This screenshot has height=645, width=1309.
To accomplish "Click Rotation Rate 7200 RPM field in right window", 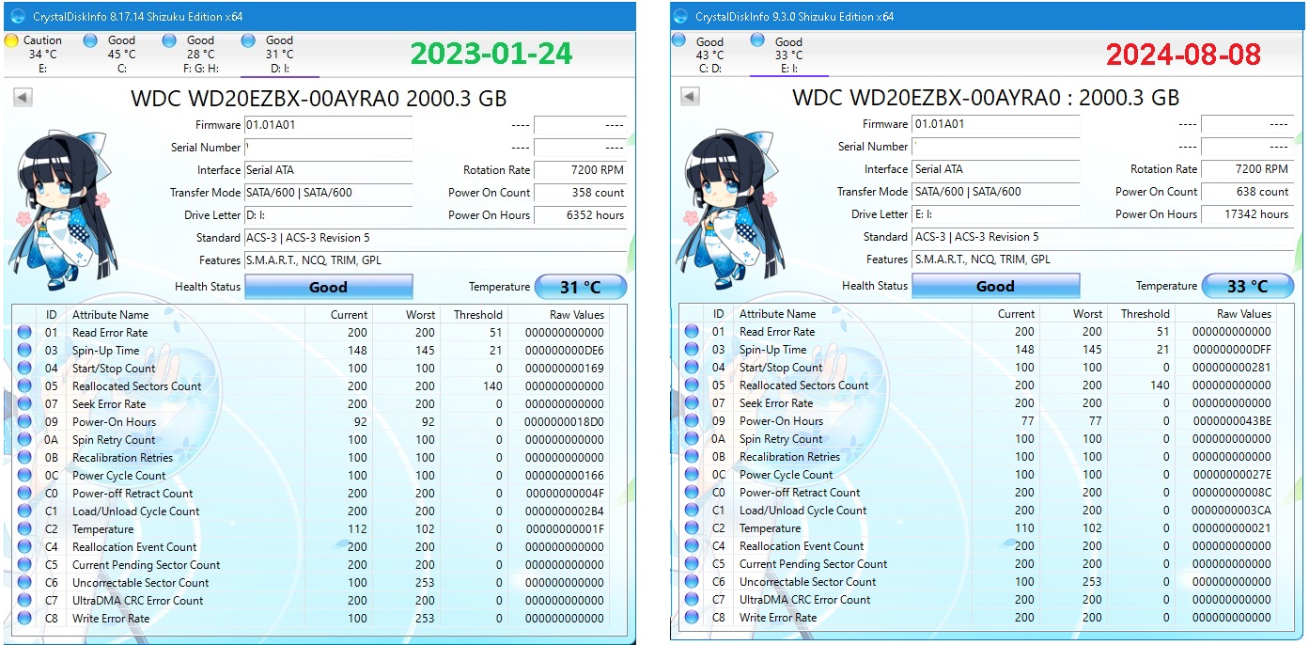I will [1247, 169].
